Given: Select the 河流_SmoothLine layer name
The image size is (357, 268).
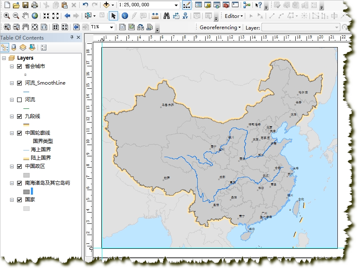Looking at the screenshot, I should point(45,83).
